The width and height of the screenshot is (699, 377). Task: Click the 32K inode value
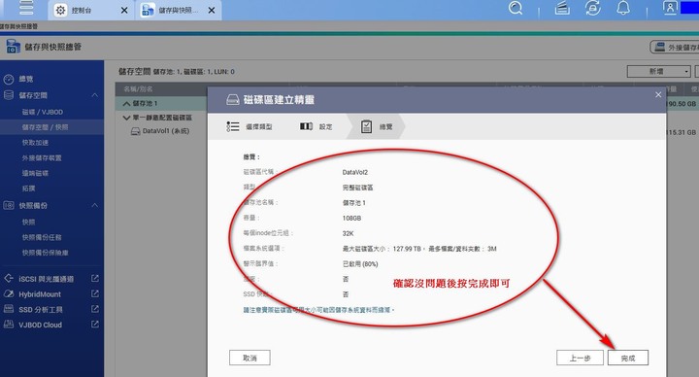coord(348,233)
